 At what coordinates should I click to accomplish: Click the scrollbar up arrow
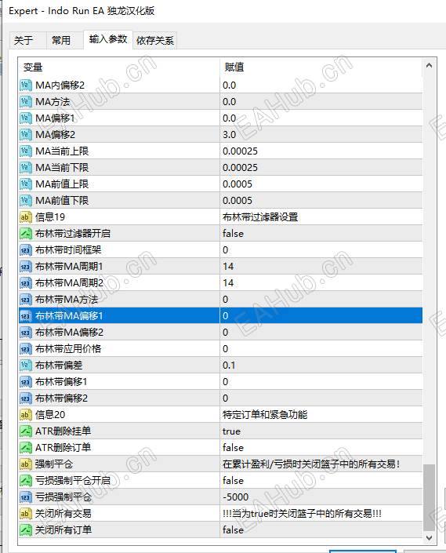tap(429, 65)
